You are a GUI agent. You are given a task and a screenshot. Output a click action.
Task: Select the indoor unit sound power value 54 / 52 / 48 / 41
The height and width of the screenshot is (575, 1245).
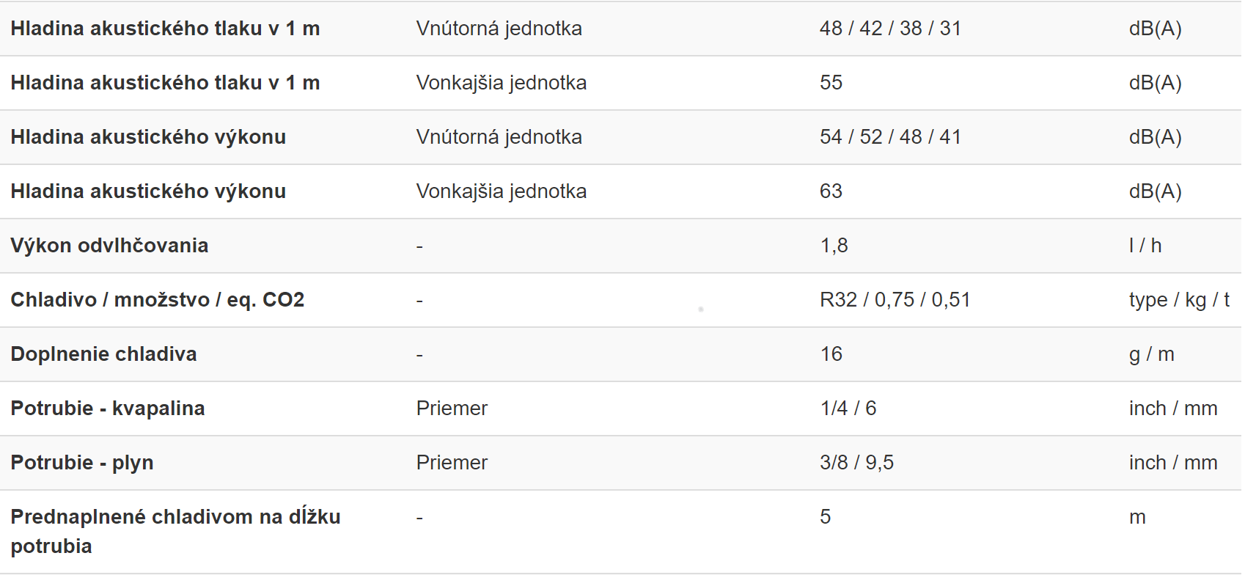click(890, 137)
